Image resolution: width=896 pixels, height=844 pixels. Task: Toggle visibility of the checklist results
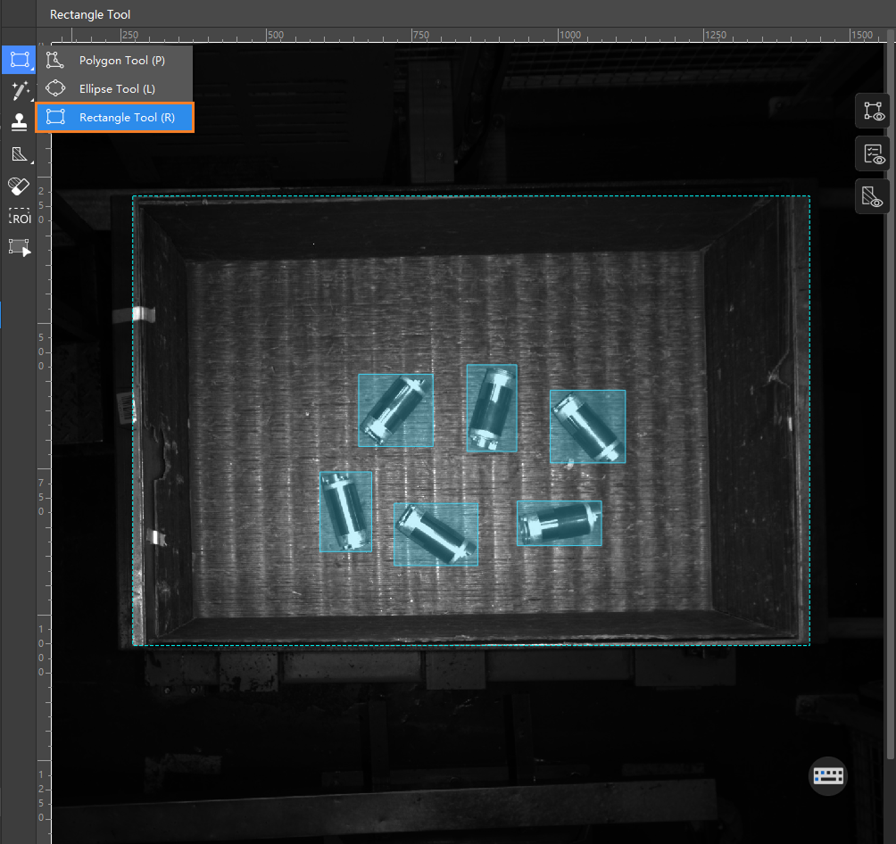873,153
